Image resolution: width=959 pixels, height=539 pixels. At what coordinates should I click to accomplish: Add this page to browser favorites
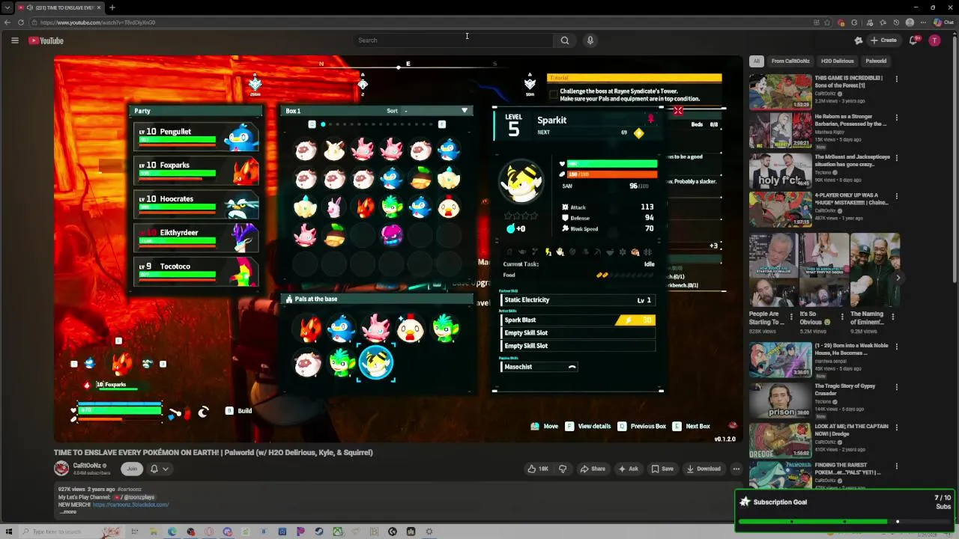pyautogui.click(x=827, y=22)
